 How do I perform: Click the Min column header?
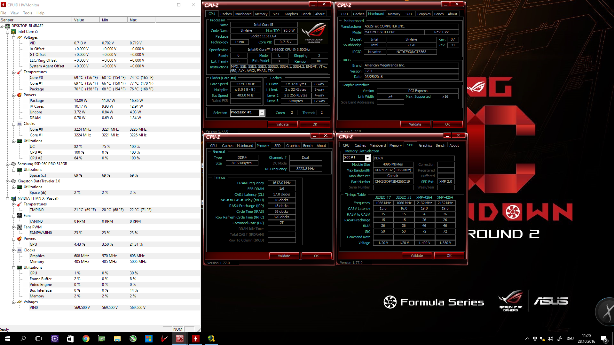click(114, 20)
